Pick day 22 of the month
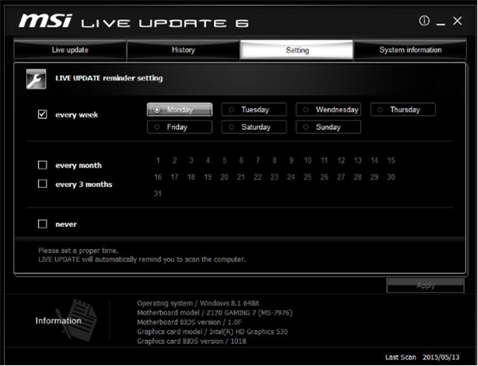478x366 pixels. [257, 177]
